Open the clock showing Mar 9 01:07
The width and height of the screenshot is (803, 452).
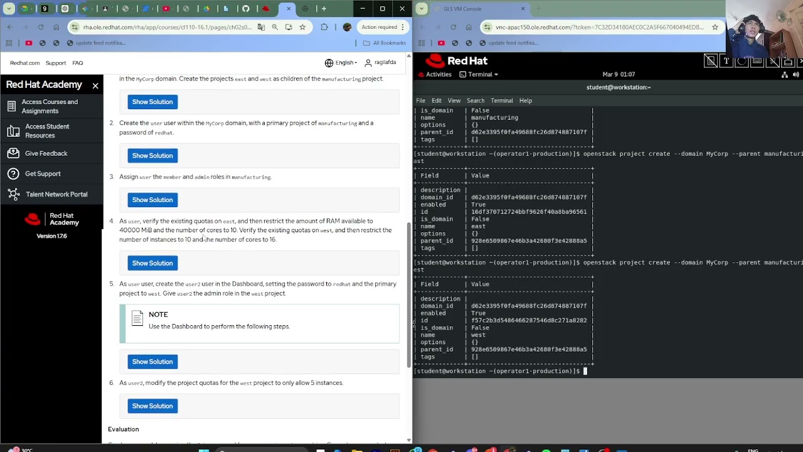[x=619, y=74]
